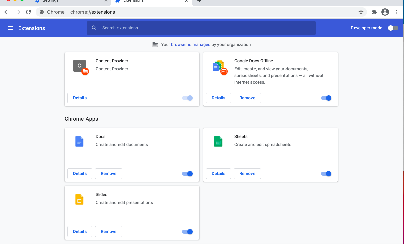The image size is (404, 244).
Task: Click "Create and edit spreadsheets" description
Action: coord(263,145)
